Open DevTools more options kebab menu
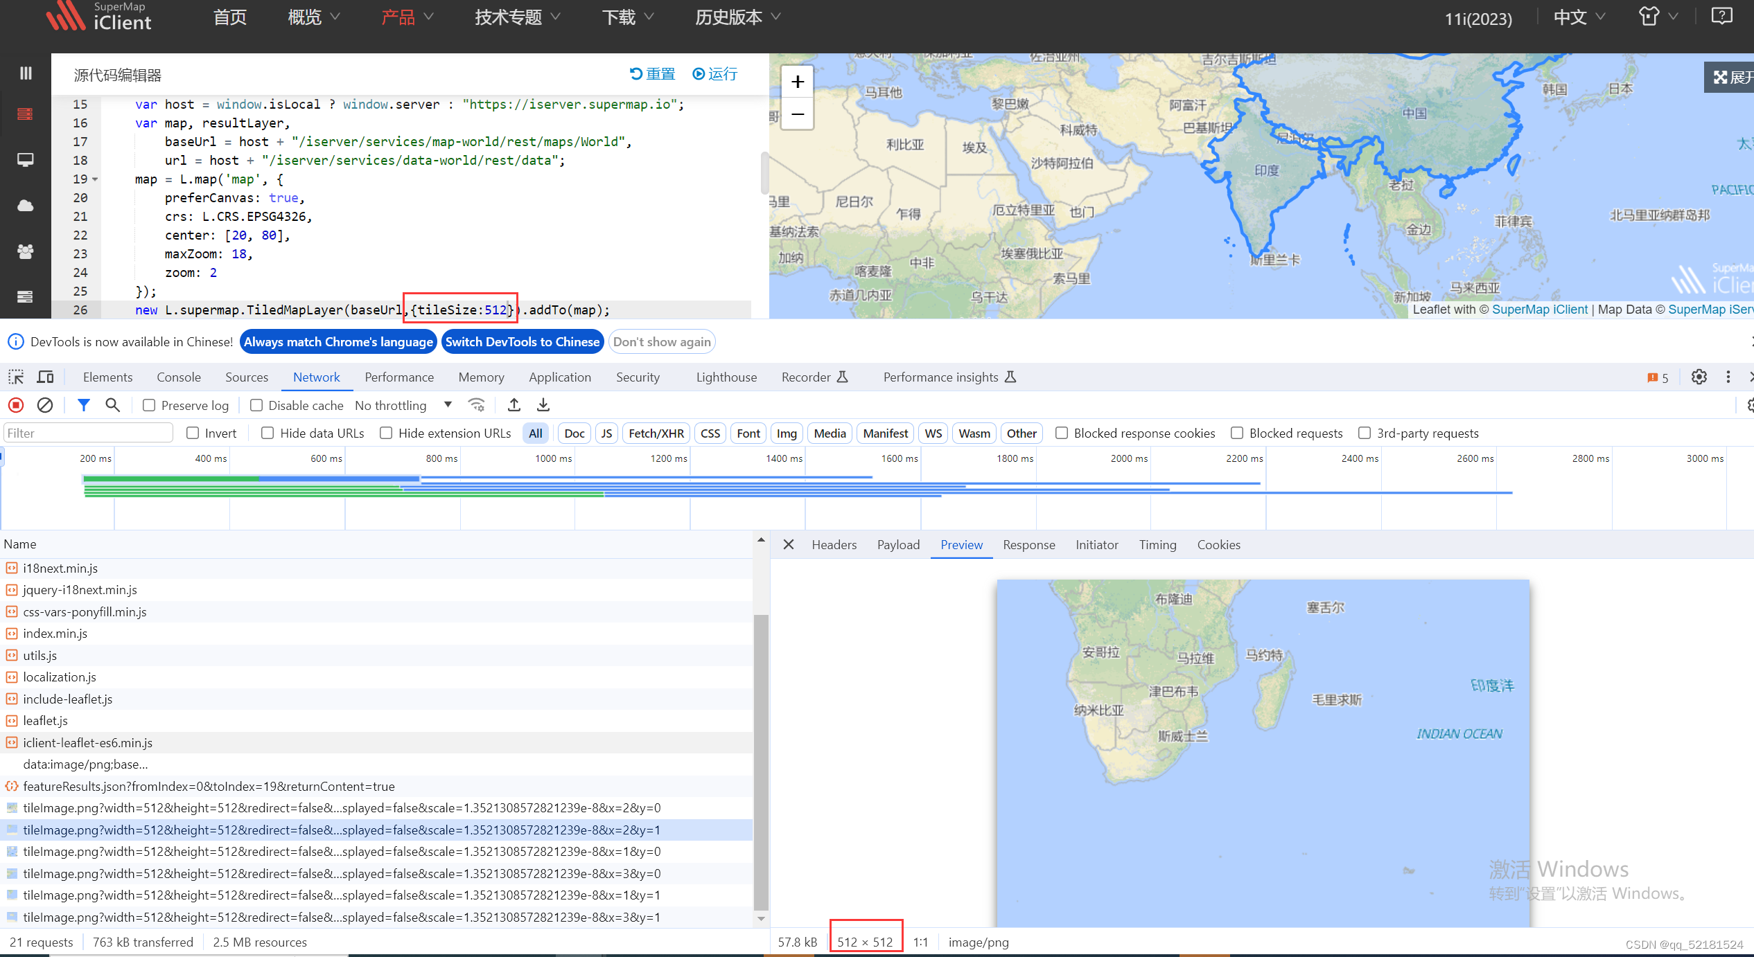Viewport: 1754px width, 957px height. click(x=1728, y=377)
